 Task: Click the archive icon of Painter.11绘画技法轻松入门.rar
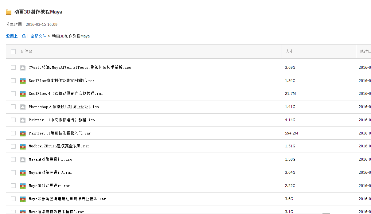click(23, 133)
